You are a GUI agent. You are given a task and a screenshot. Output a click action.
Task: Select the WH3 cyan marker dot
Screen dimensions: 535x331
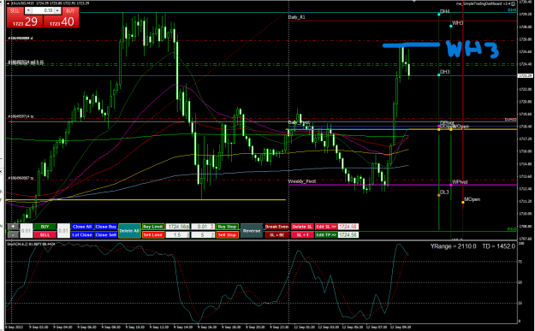coord(451,26)
